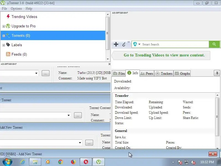Expand the Labels tree node
The width and height of the screenshot is (221, 166).
pos(4,45)
